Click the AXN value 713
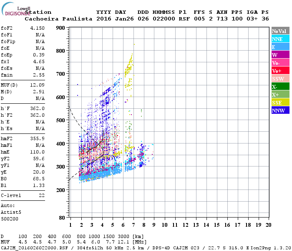Viewport: 292px width, 251px height. tap(222, 19)
